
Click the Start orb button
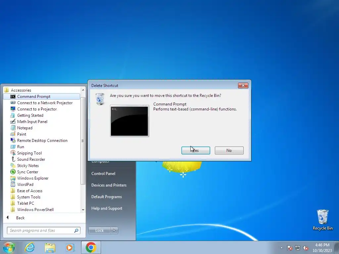point(9,248)
